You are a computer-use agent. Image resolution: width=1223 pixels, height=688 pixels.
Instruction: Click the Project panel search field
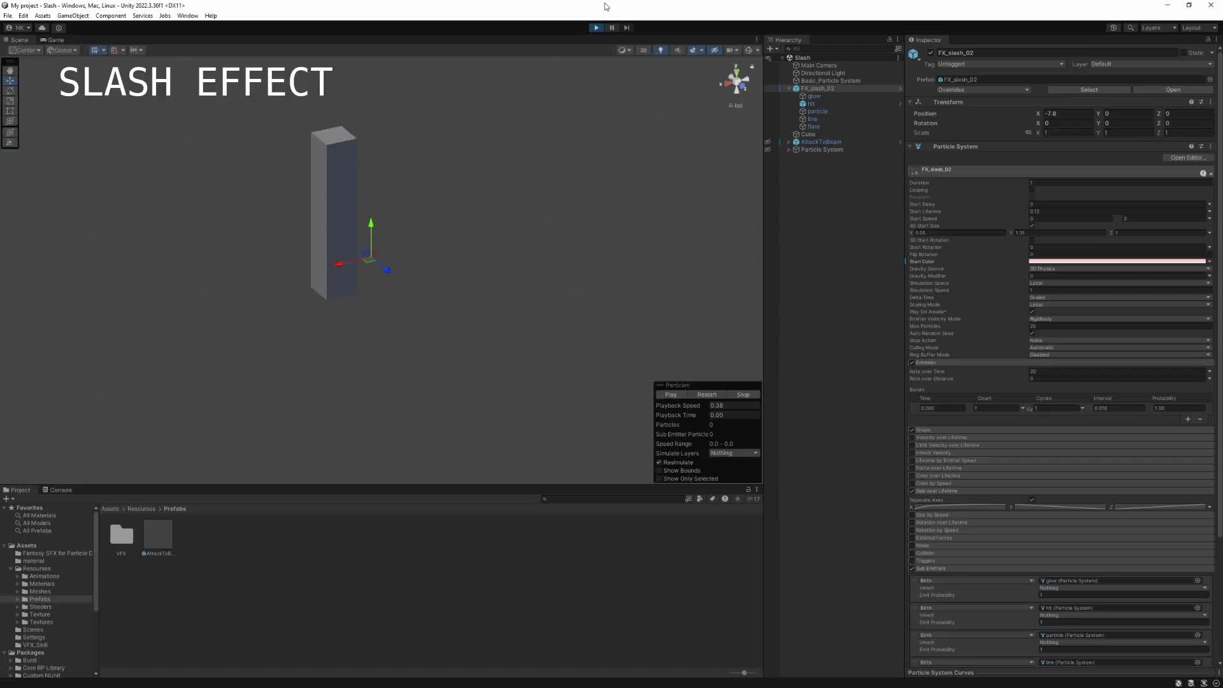click(x=611, y=499)
